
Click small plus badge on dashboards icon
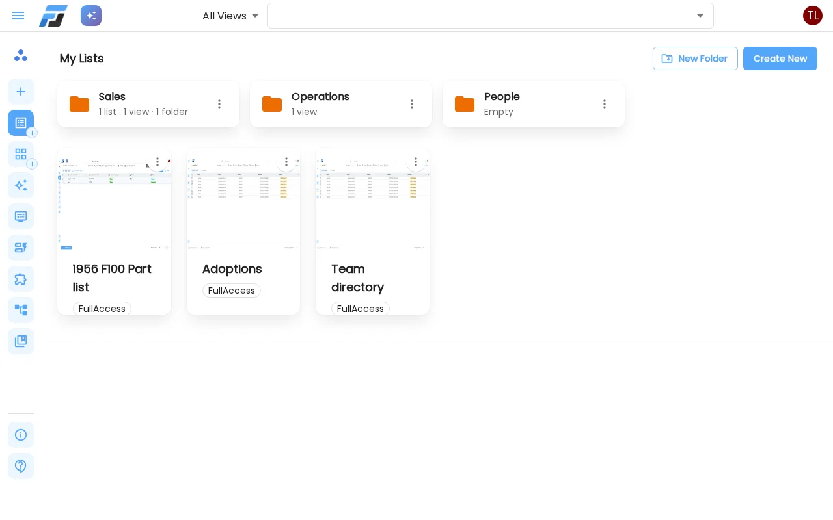coord(32,164)
